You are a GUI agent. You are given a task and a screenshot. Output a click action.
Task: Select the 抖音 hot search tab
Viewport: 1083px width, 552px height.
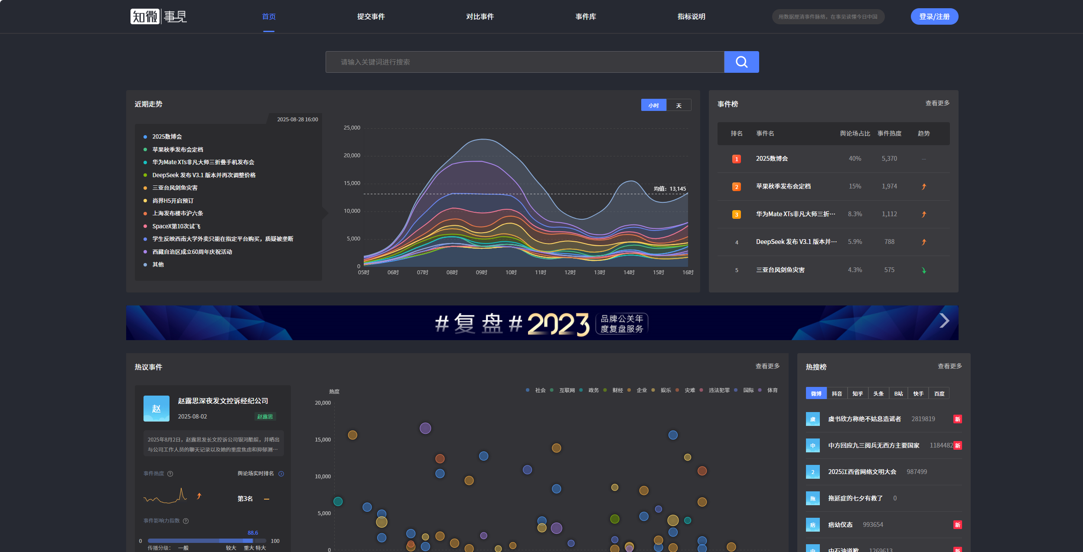836,393
